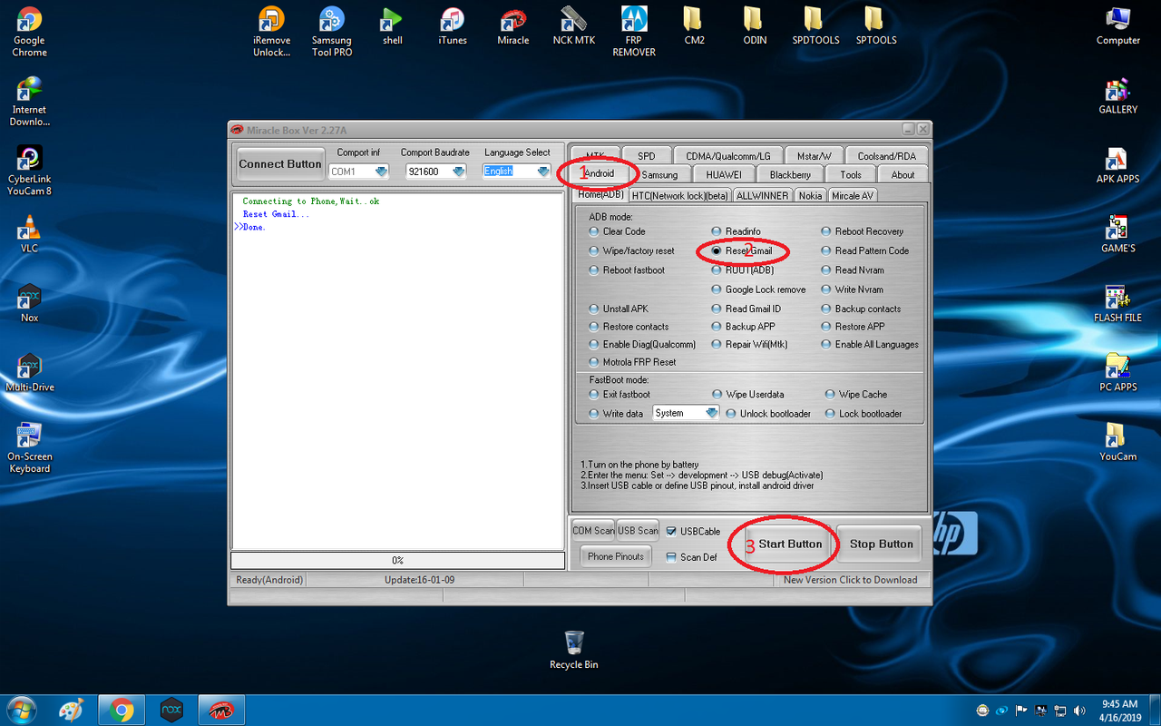The width and height of the screenshot is (1161, 726).
Task: Select the Clear Code radio button
Action: click(617, 231)
